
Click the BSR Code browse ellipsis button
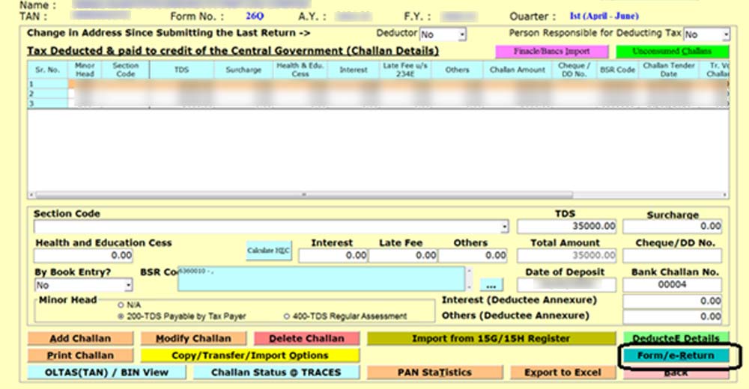click(x=491, y=285)
